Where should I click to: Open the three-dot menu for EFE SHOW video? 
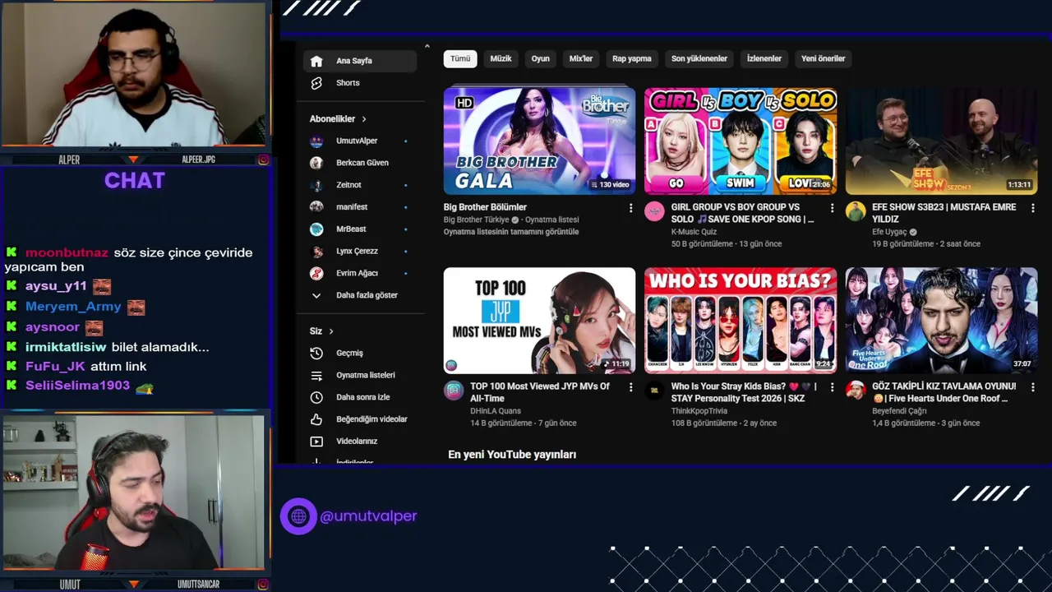tap(1033, 208)
